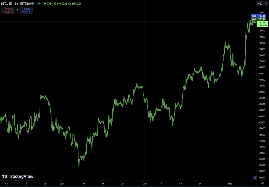
Task: Click the order quantity 1 between buttons
Action: 17,10
